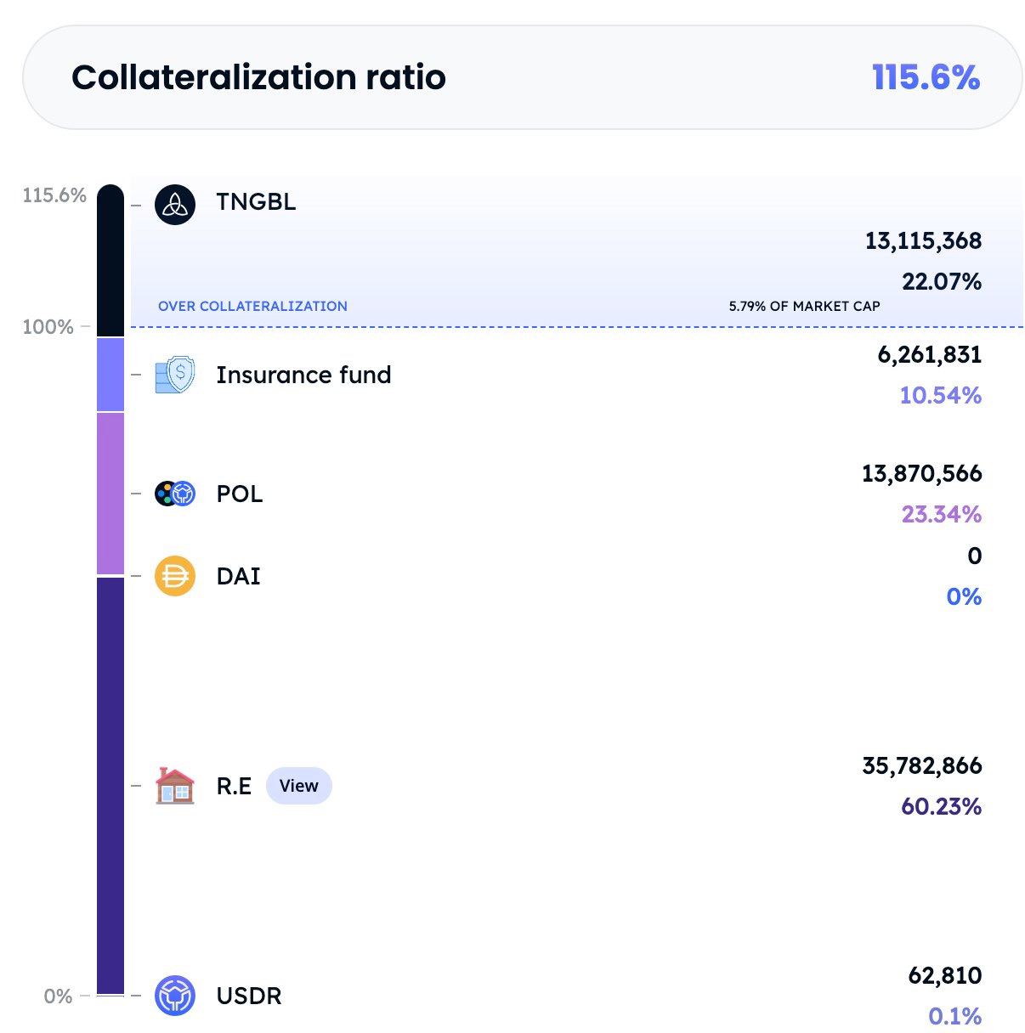Click the light-blue Insurance fund bar segment
The height and width of the screenshot is (1033, 1025).
click(110, 375)
